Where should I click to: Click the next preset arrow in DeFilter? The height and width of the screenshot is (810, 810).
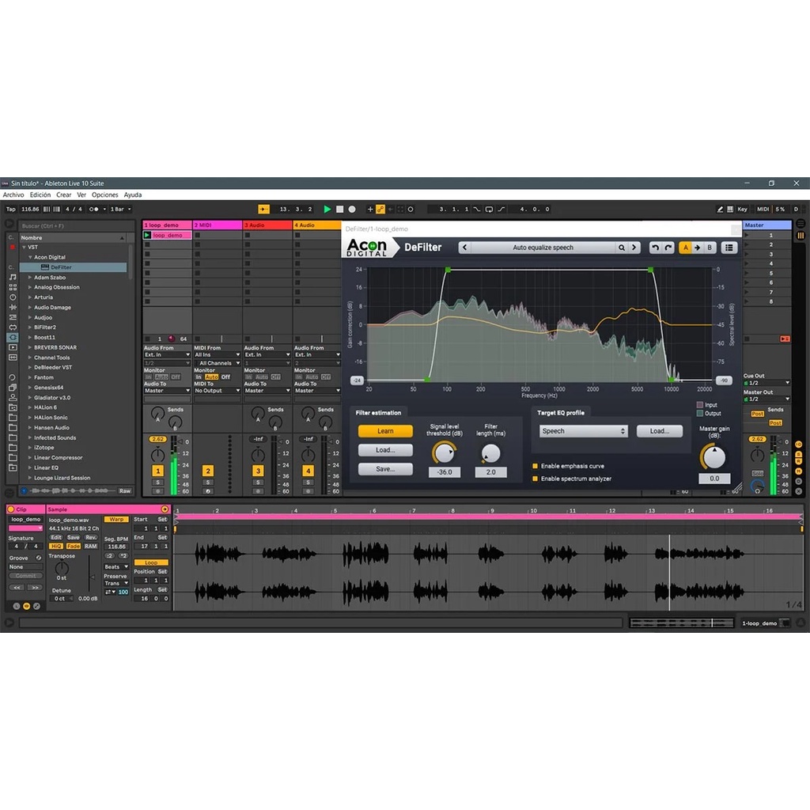(x=634, y=248)
